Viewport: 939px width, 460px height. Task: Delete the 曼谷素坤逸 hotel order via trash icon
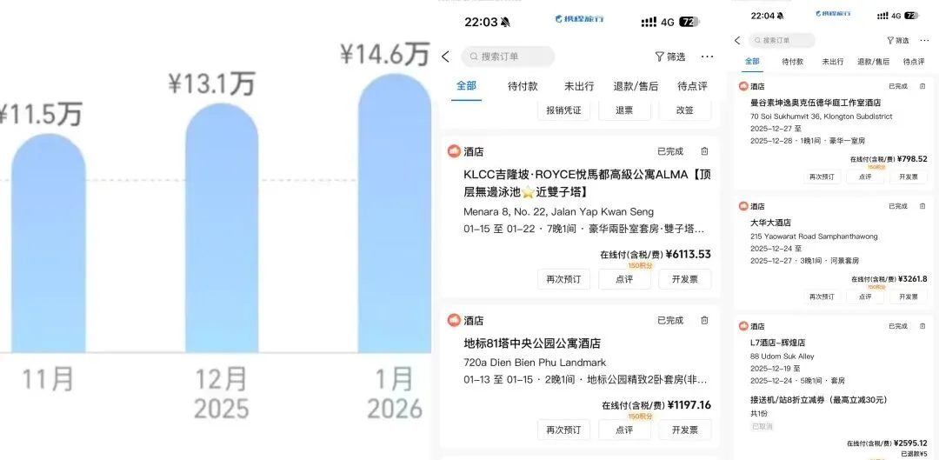(922, 86)
